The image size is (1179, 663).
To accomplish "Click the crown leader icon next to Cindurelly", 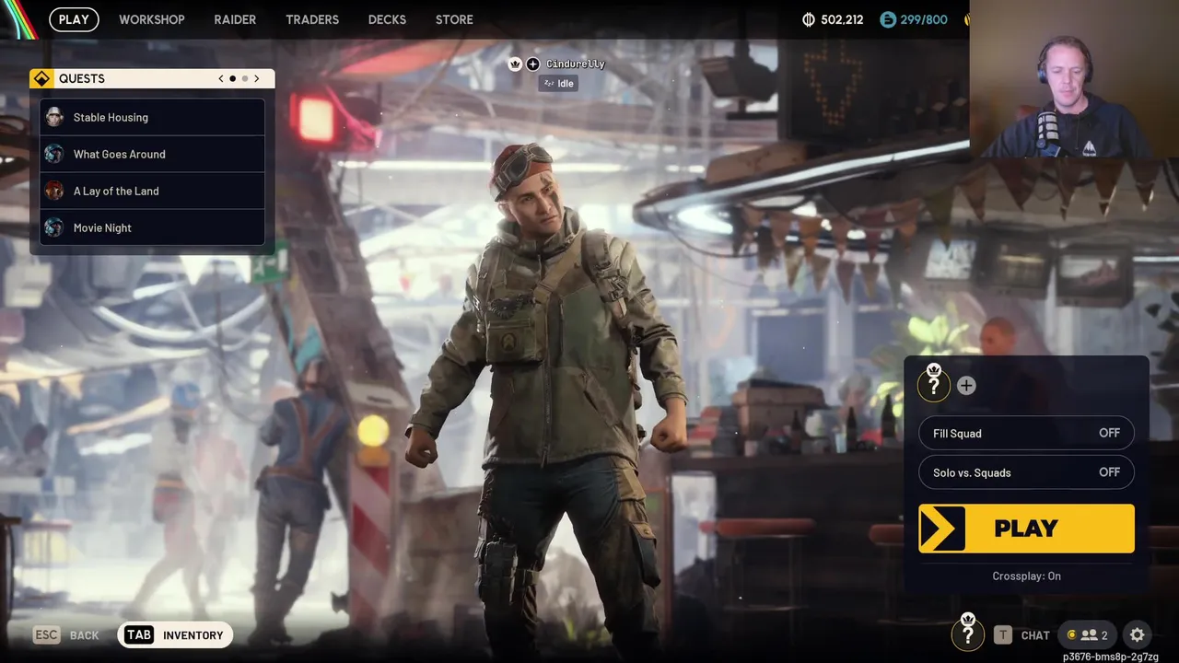I will [515, 64].
